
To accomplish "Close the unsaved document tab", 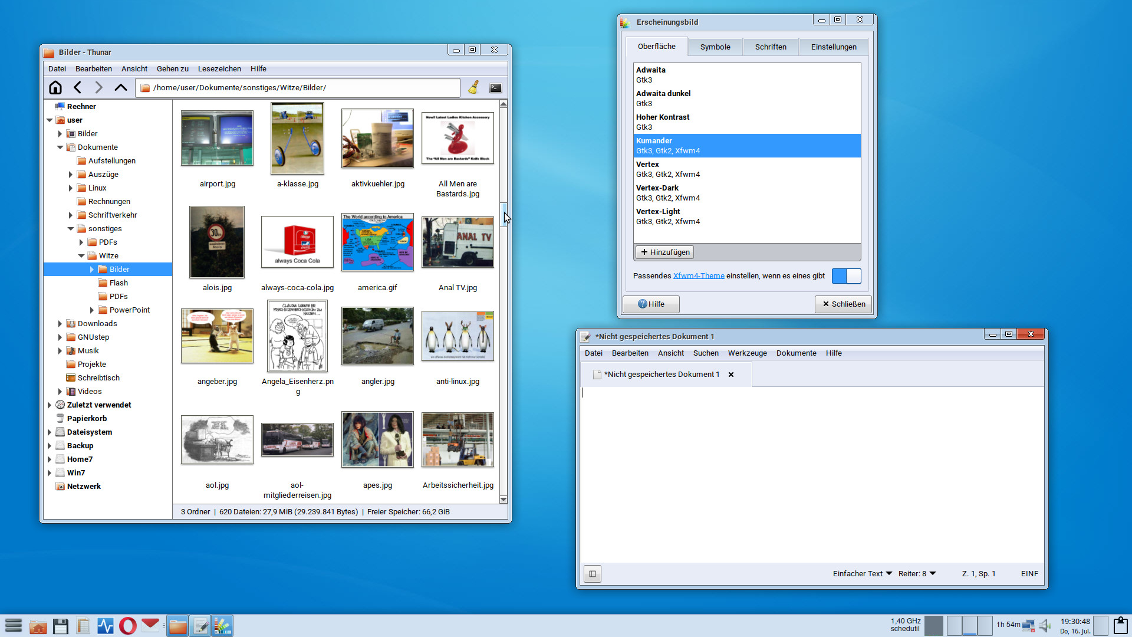I will coord(731,375).
